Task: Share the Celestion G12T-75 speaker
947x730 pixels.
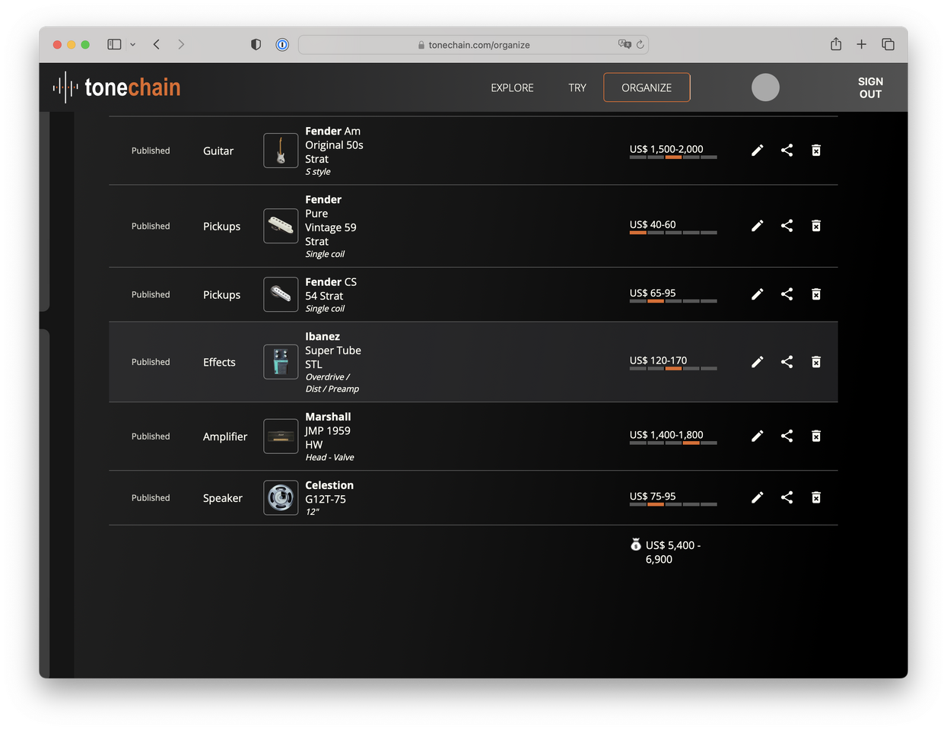Action: click(787, 497)
